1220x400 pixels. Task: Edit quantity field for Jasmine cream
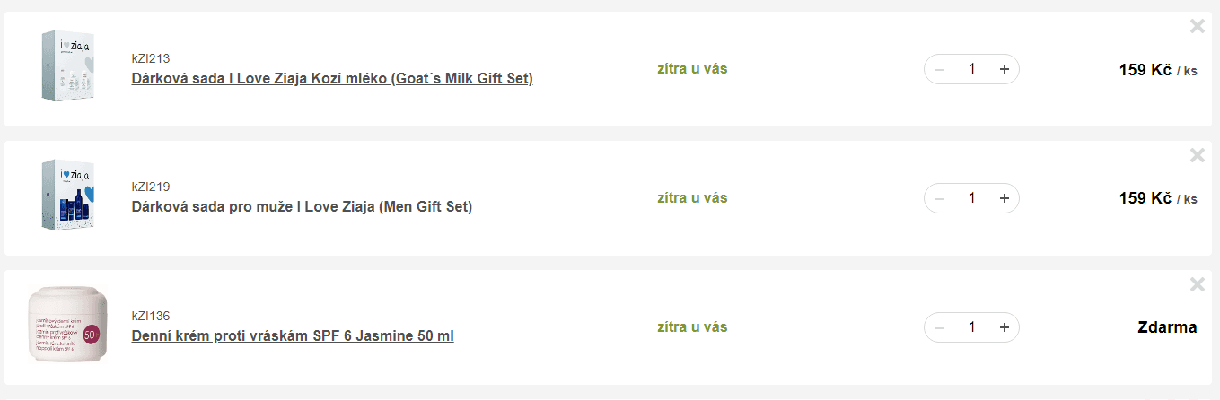tap(971, 327)
